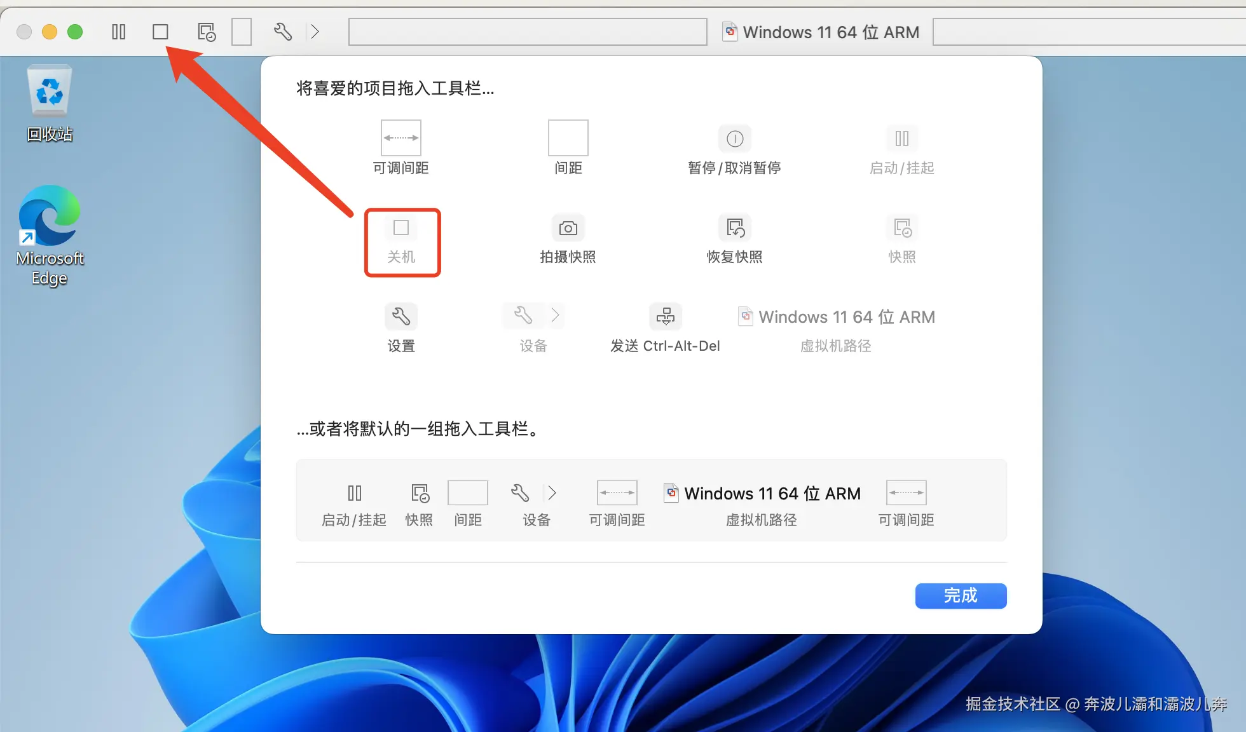The width and height of the screenshot is (1246, 732).
Task: Select the 关机 item in the palette
Action: point(401,241)
